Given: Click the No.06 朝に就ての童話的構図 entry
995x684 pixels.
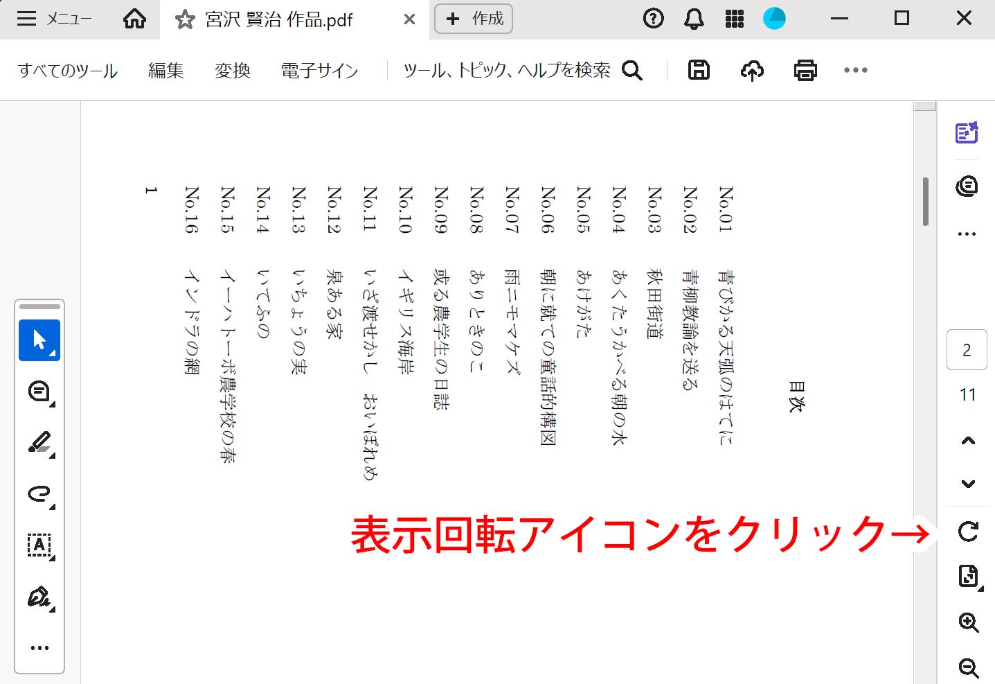Looking at the screenshot, I should coord(548,315).
